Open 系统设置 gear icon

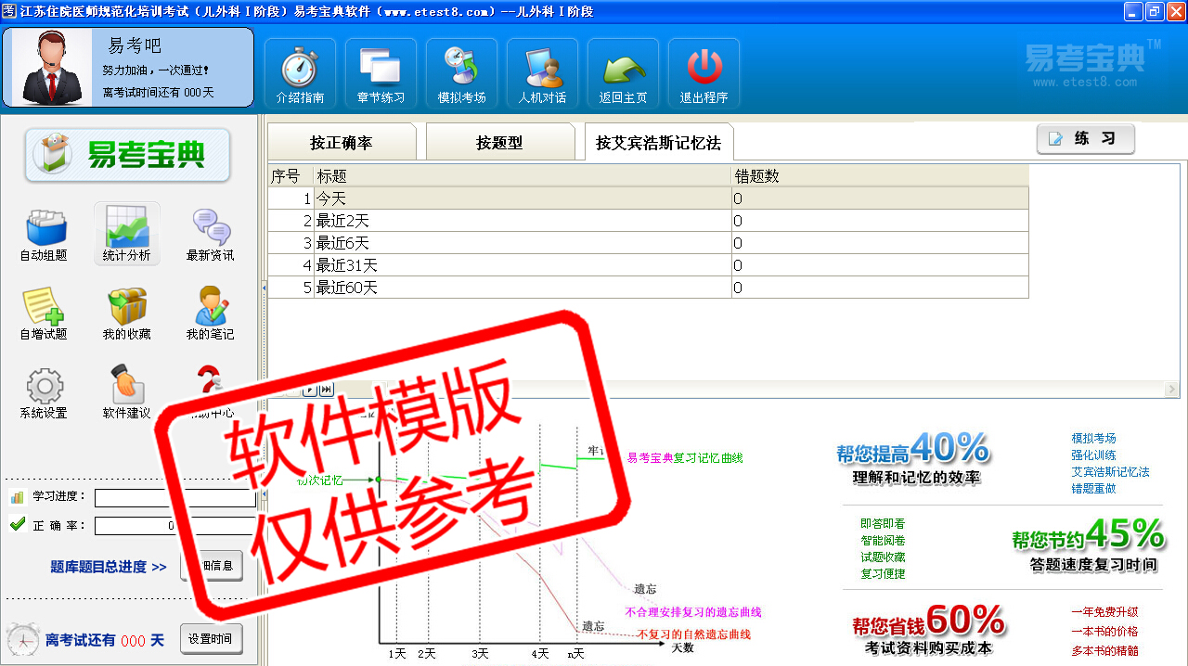pyautogui.click(x=44, y=391)
